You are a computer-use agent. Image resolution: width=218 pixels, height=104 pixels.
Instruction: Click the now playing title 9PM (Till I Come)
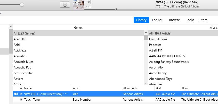tap(177, 2)
